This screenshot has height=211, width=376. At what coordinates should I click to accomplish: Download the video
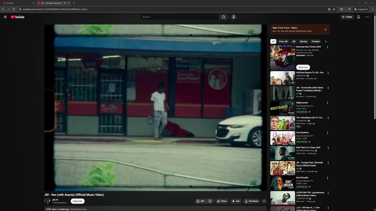click(x=251, y=201)
